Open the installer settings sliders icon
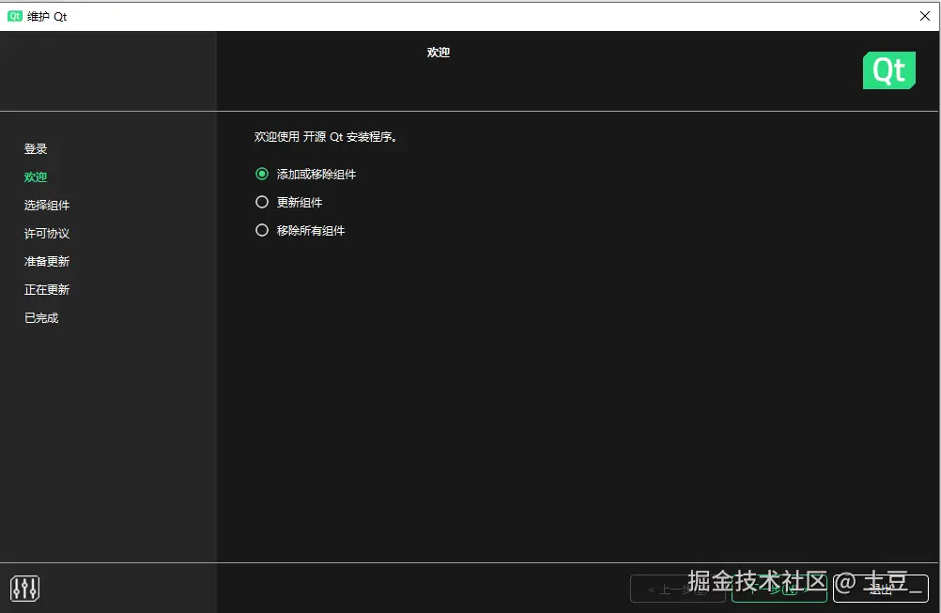Image resolution: width=941 pixels, height=613 pixels. [x=24, y=588]
